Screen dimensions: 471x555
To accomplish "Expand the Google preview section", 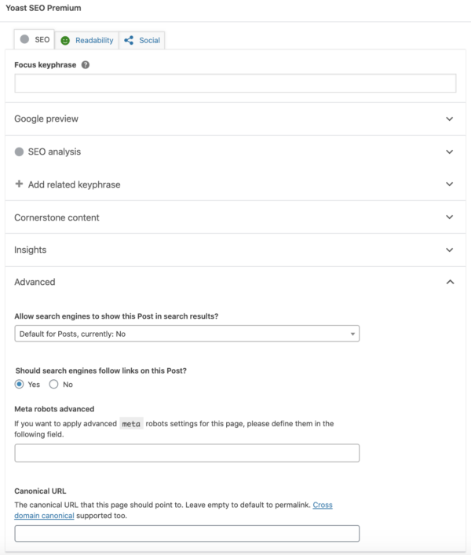I will coord(235,119).
